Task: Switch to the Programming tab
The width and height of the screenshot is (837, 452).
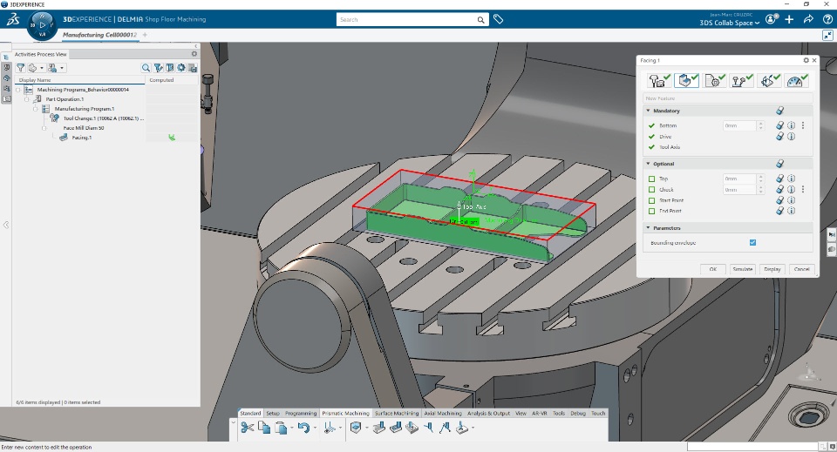Action: 301,413
